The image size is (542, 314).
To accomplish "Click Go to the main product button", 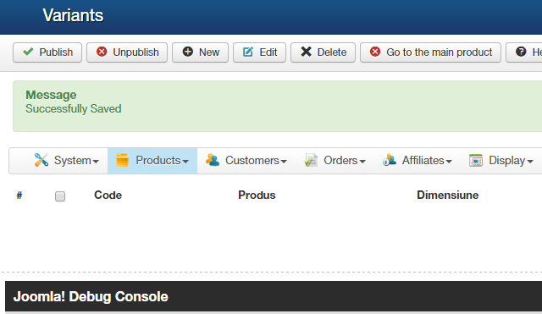I will point(431,52).
